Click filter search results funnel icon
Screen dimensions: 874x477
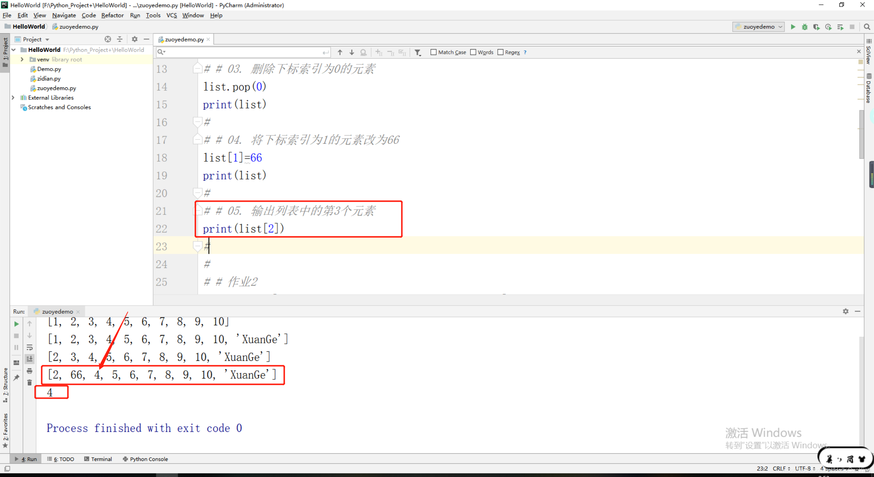418,52
